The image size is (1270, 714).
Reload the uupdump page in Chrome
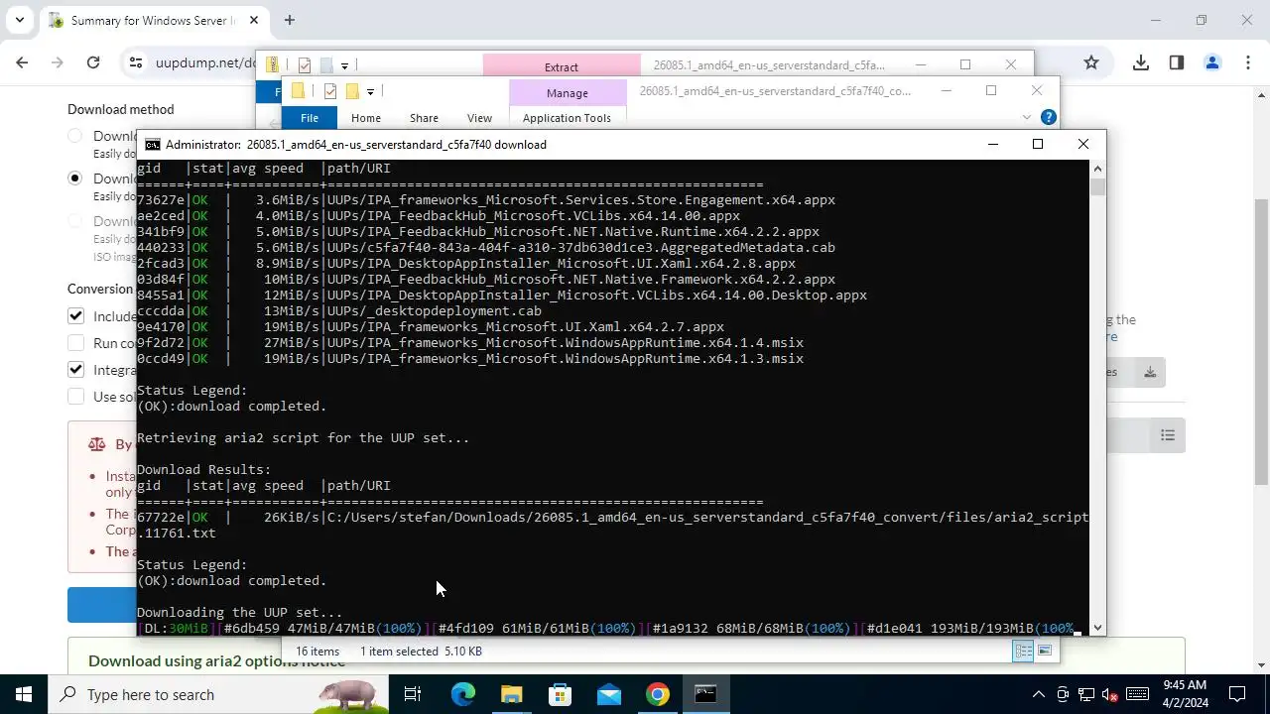point(92,62)
